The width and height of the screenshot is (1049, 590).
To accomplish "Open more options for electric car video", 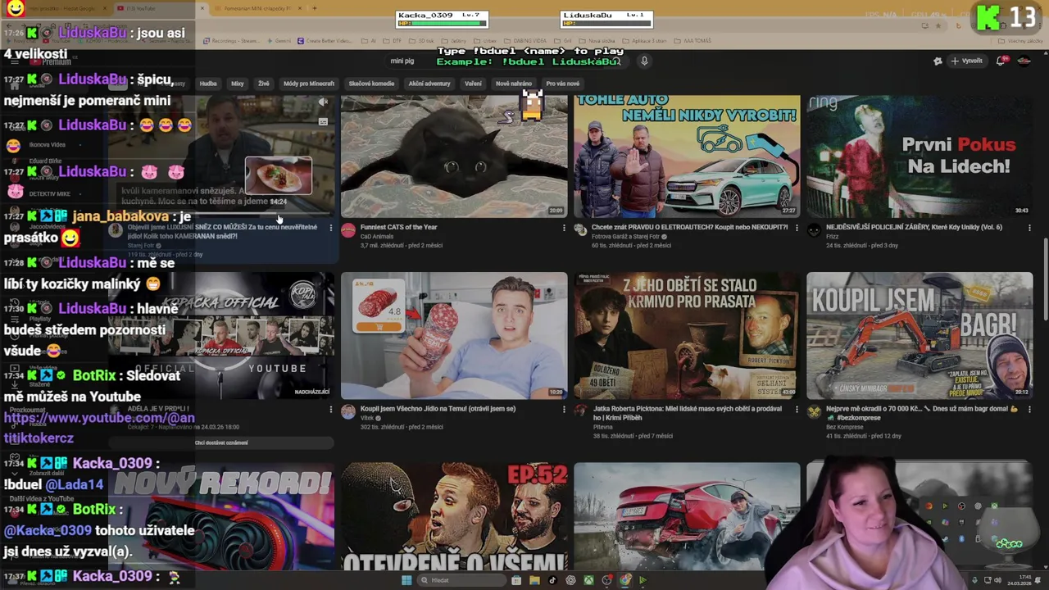I will click(x=797, y=228).
